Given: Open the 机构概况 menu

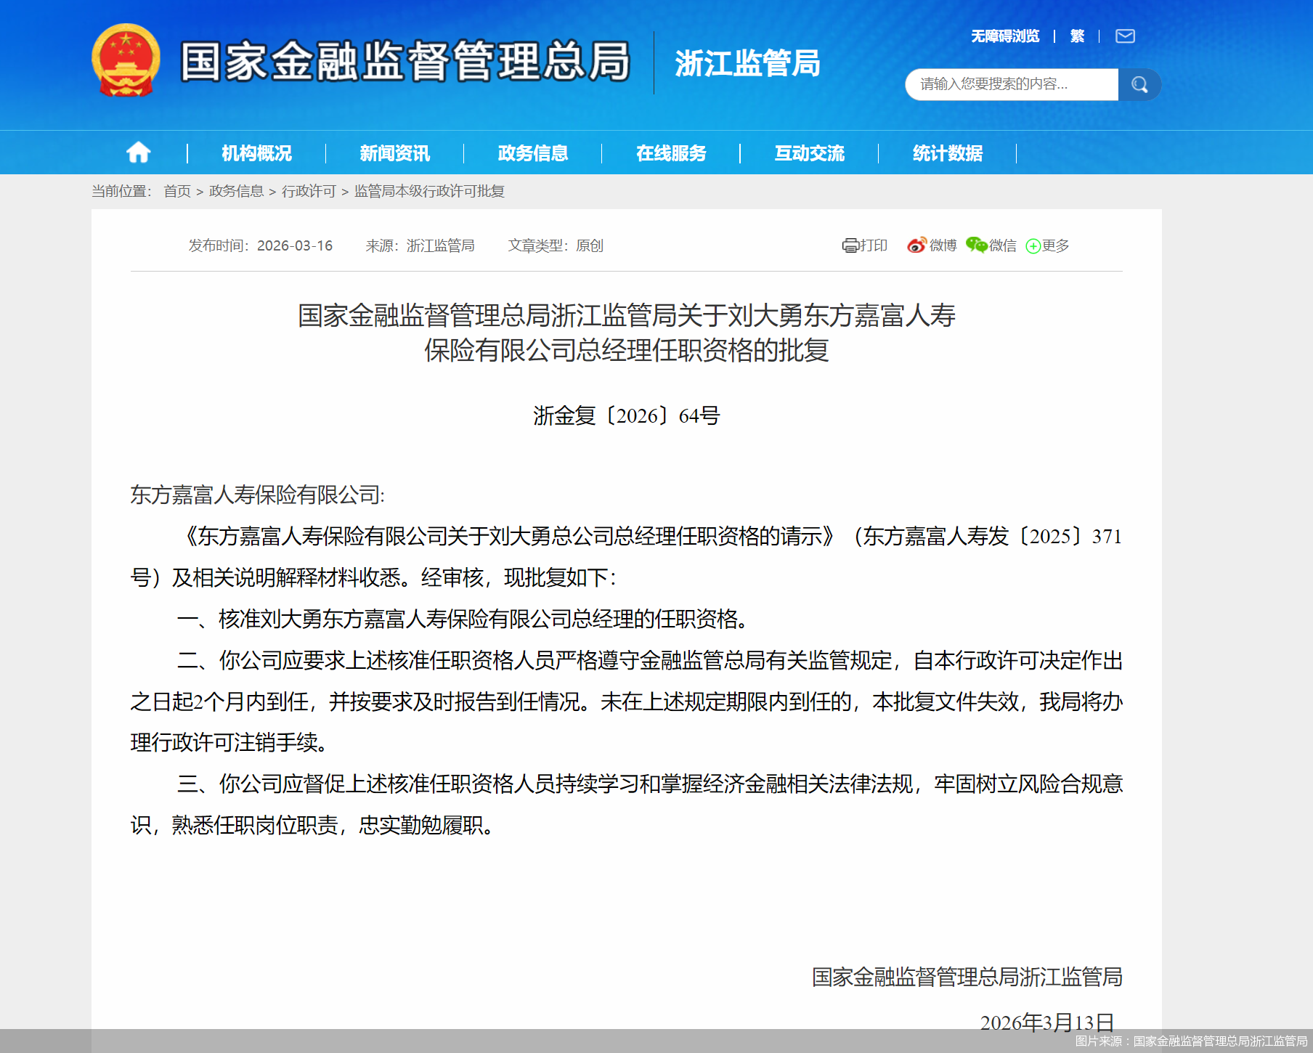Looking at the screenshot, I should (256, 153).
